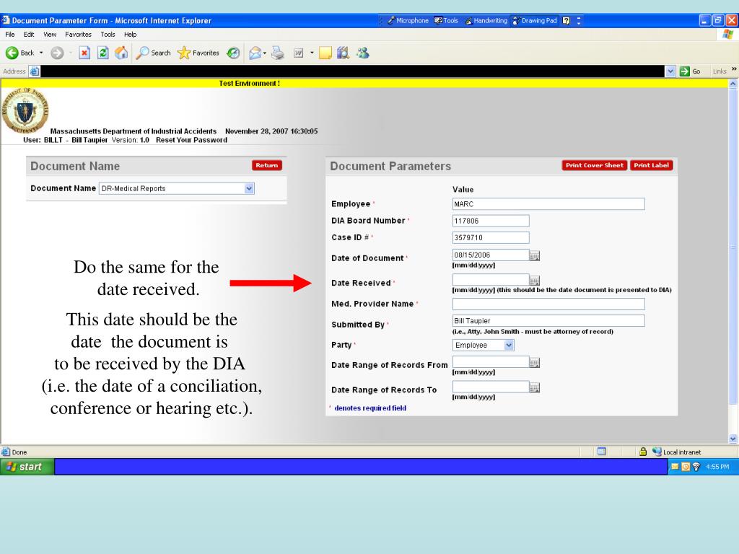This screenshot has width=739, height=554.
Task: Open the File menu
Action: (x=10, y=35)
